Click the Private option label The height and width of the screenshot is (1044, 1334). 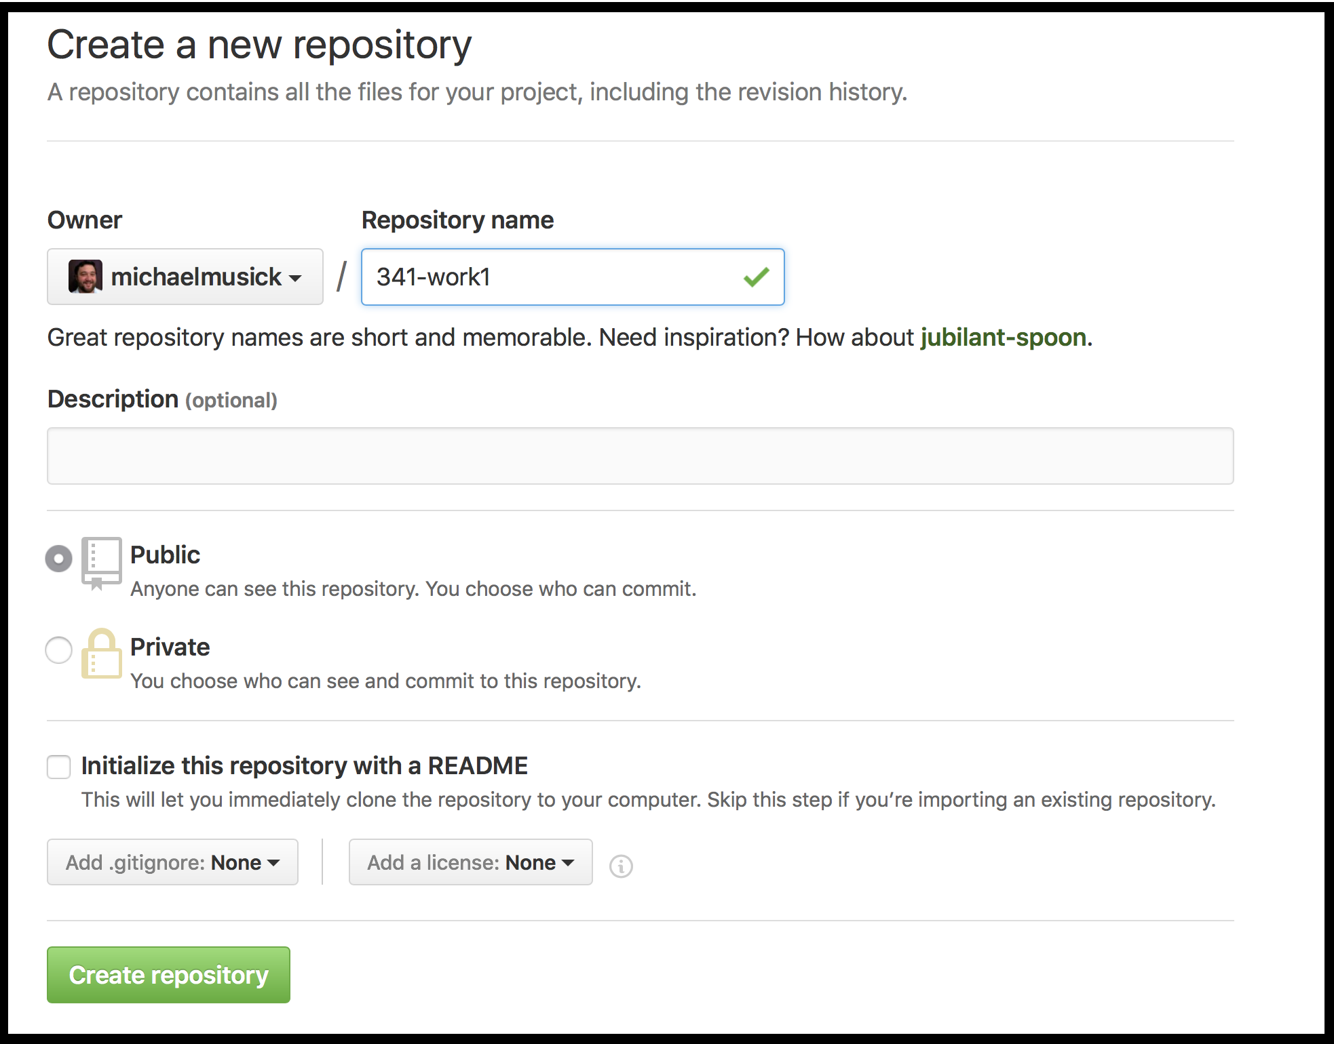pos(170,647)
